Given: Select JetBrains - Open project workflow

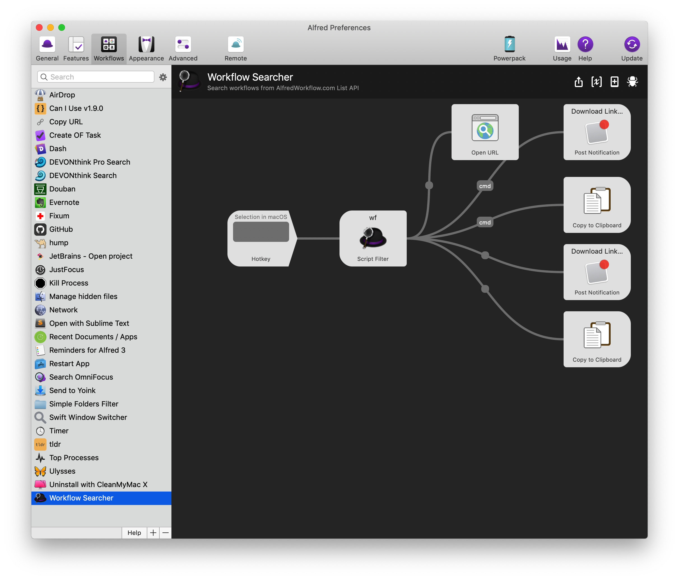Looking at the screenshot, I should [101, 256].
